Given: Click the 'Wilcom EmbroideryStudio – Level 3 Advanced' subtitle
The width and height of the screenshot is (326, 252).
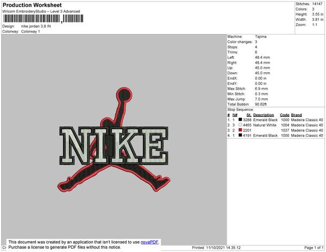Looking at the screenshot, I should pos(41,11).
